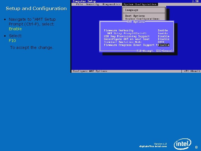Click the AMT Options dialog title
The image size is (201, 151).
[136, 22]
